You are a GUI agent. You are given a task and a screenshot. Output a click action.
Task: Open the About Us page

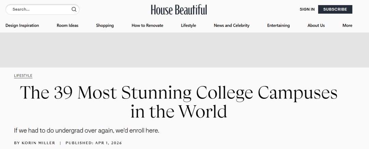pos(316,26)
